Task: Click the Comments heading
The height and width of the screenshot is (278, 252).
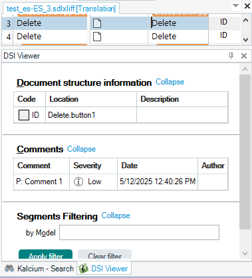Action: 40,149
